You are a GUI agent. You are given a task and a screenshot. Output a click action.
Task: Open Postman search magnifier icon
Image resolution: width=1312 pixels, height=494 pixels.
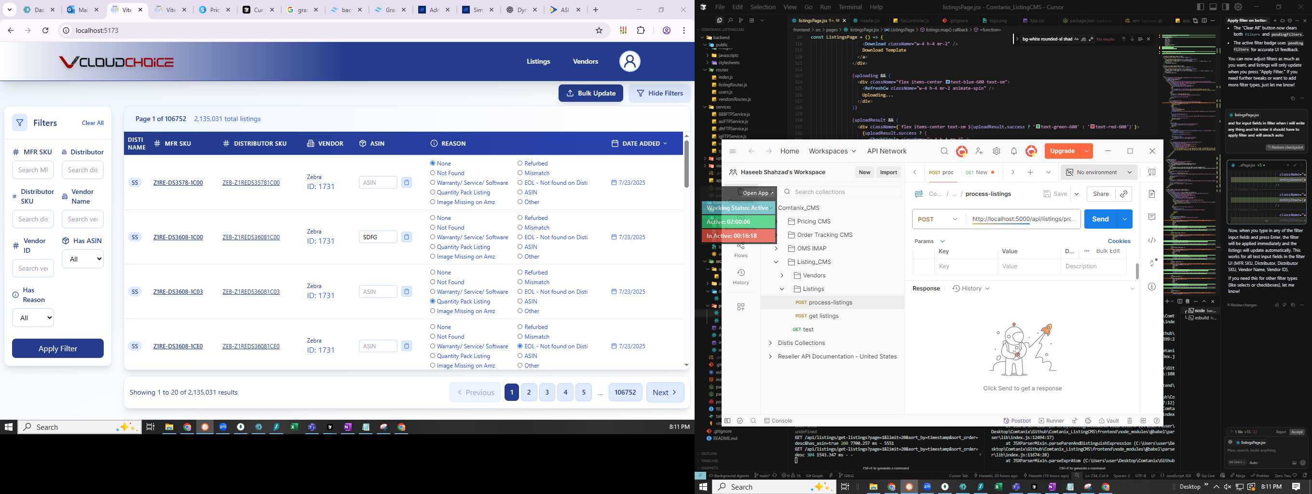coord(944,151)
